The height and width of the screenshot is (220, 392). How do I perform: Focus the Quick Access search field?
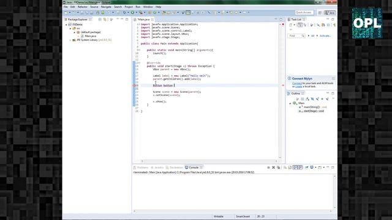[304, 12]
